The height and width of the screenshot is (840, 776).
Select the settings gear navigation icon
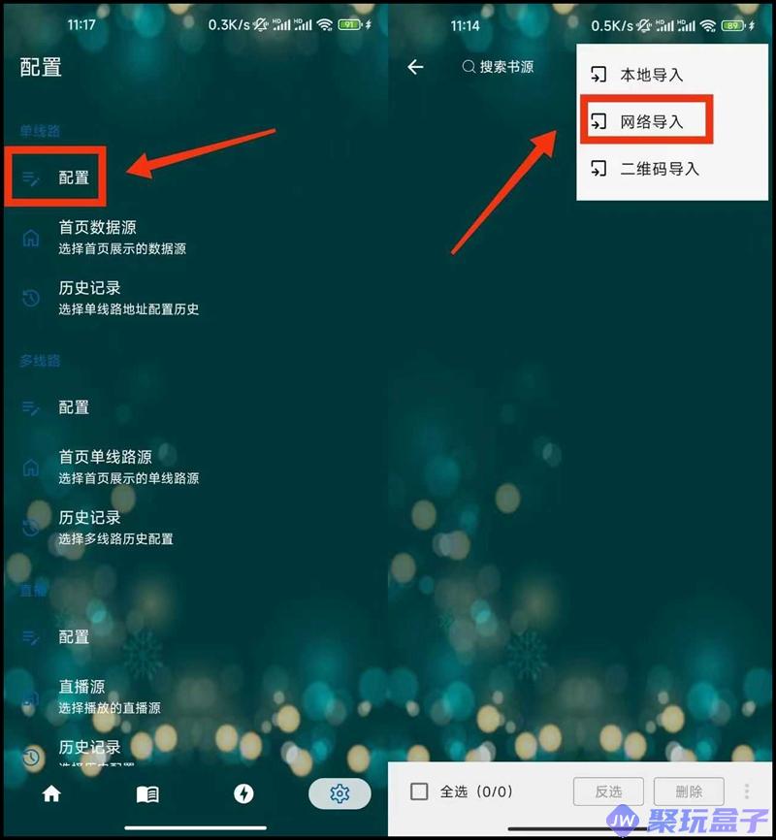click(x=339, y=793)
